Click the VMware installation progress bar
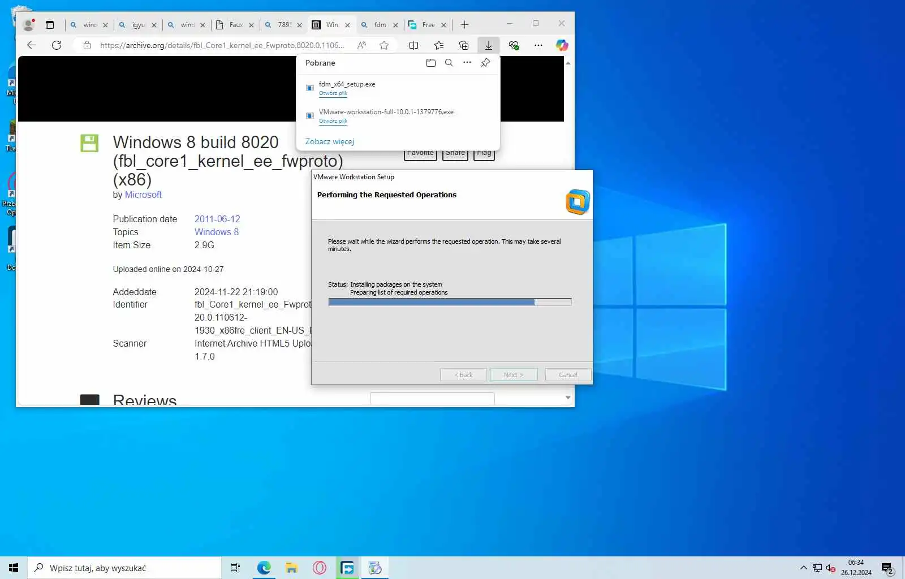This screenshot has width=905, height=579. tap(450, 302)
